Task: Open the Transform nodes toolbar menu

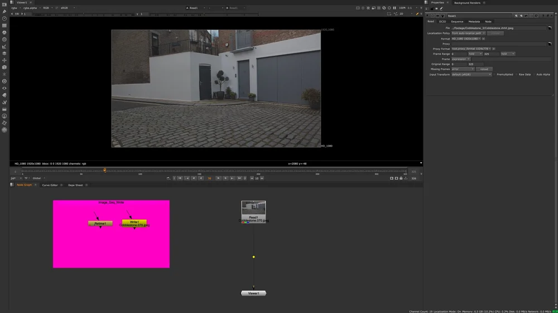Action: (x=4, y=60)
